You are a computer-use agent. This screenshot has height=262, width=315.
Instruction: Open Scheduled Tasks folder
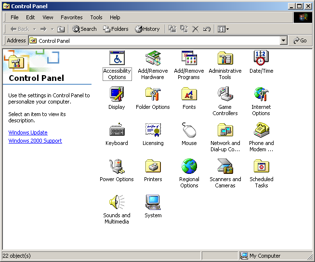261,166
